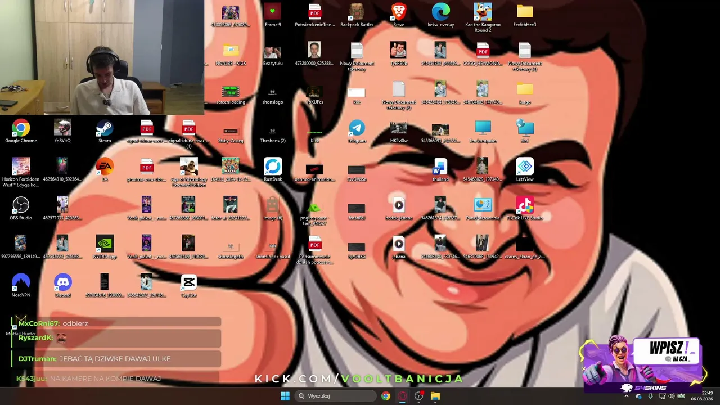Select the tyERB0b image file
The image size is (720, 405).
[399, 55]
